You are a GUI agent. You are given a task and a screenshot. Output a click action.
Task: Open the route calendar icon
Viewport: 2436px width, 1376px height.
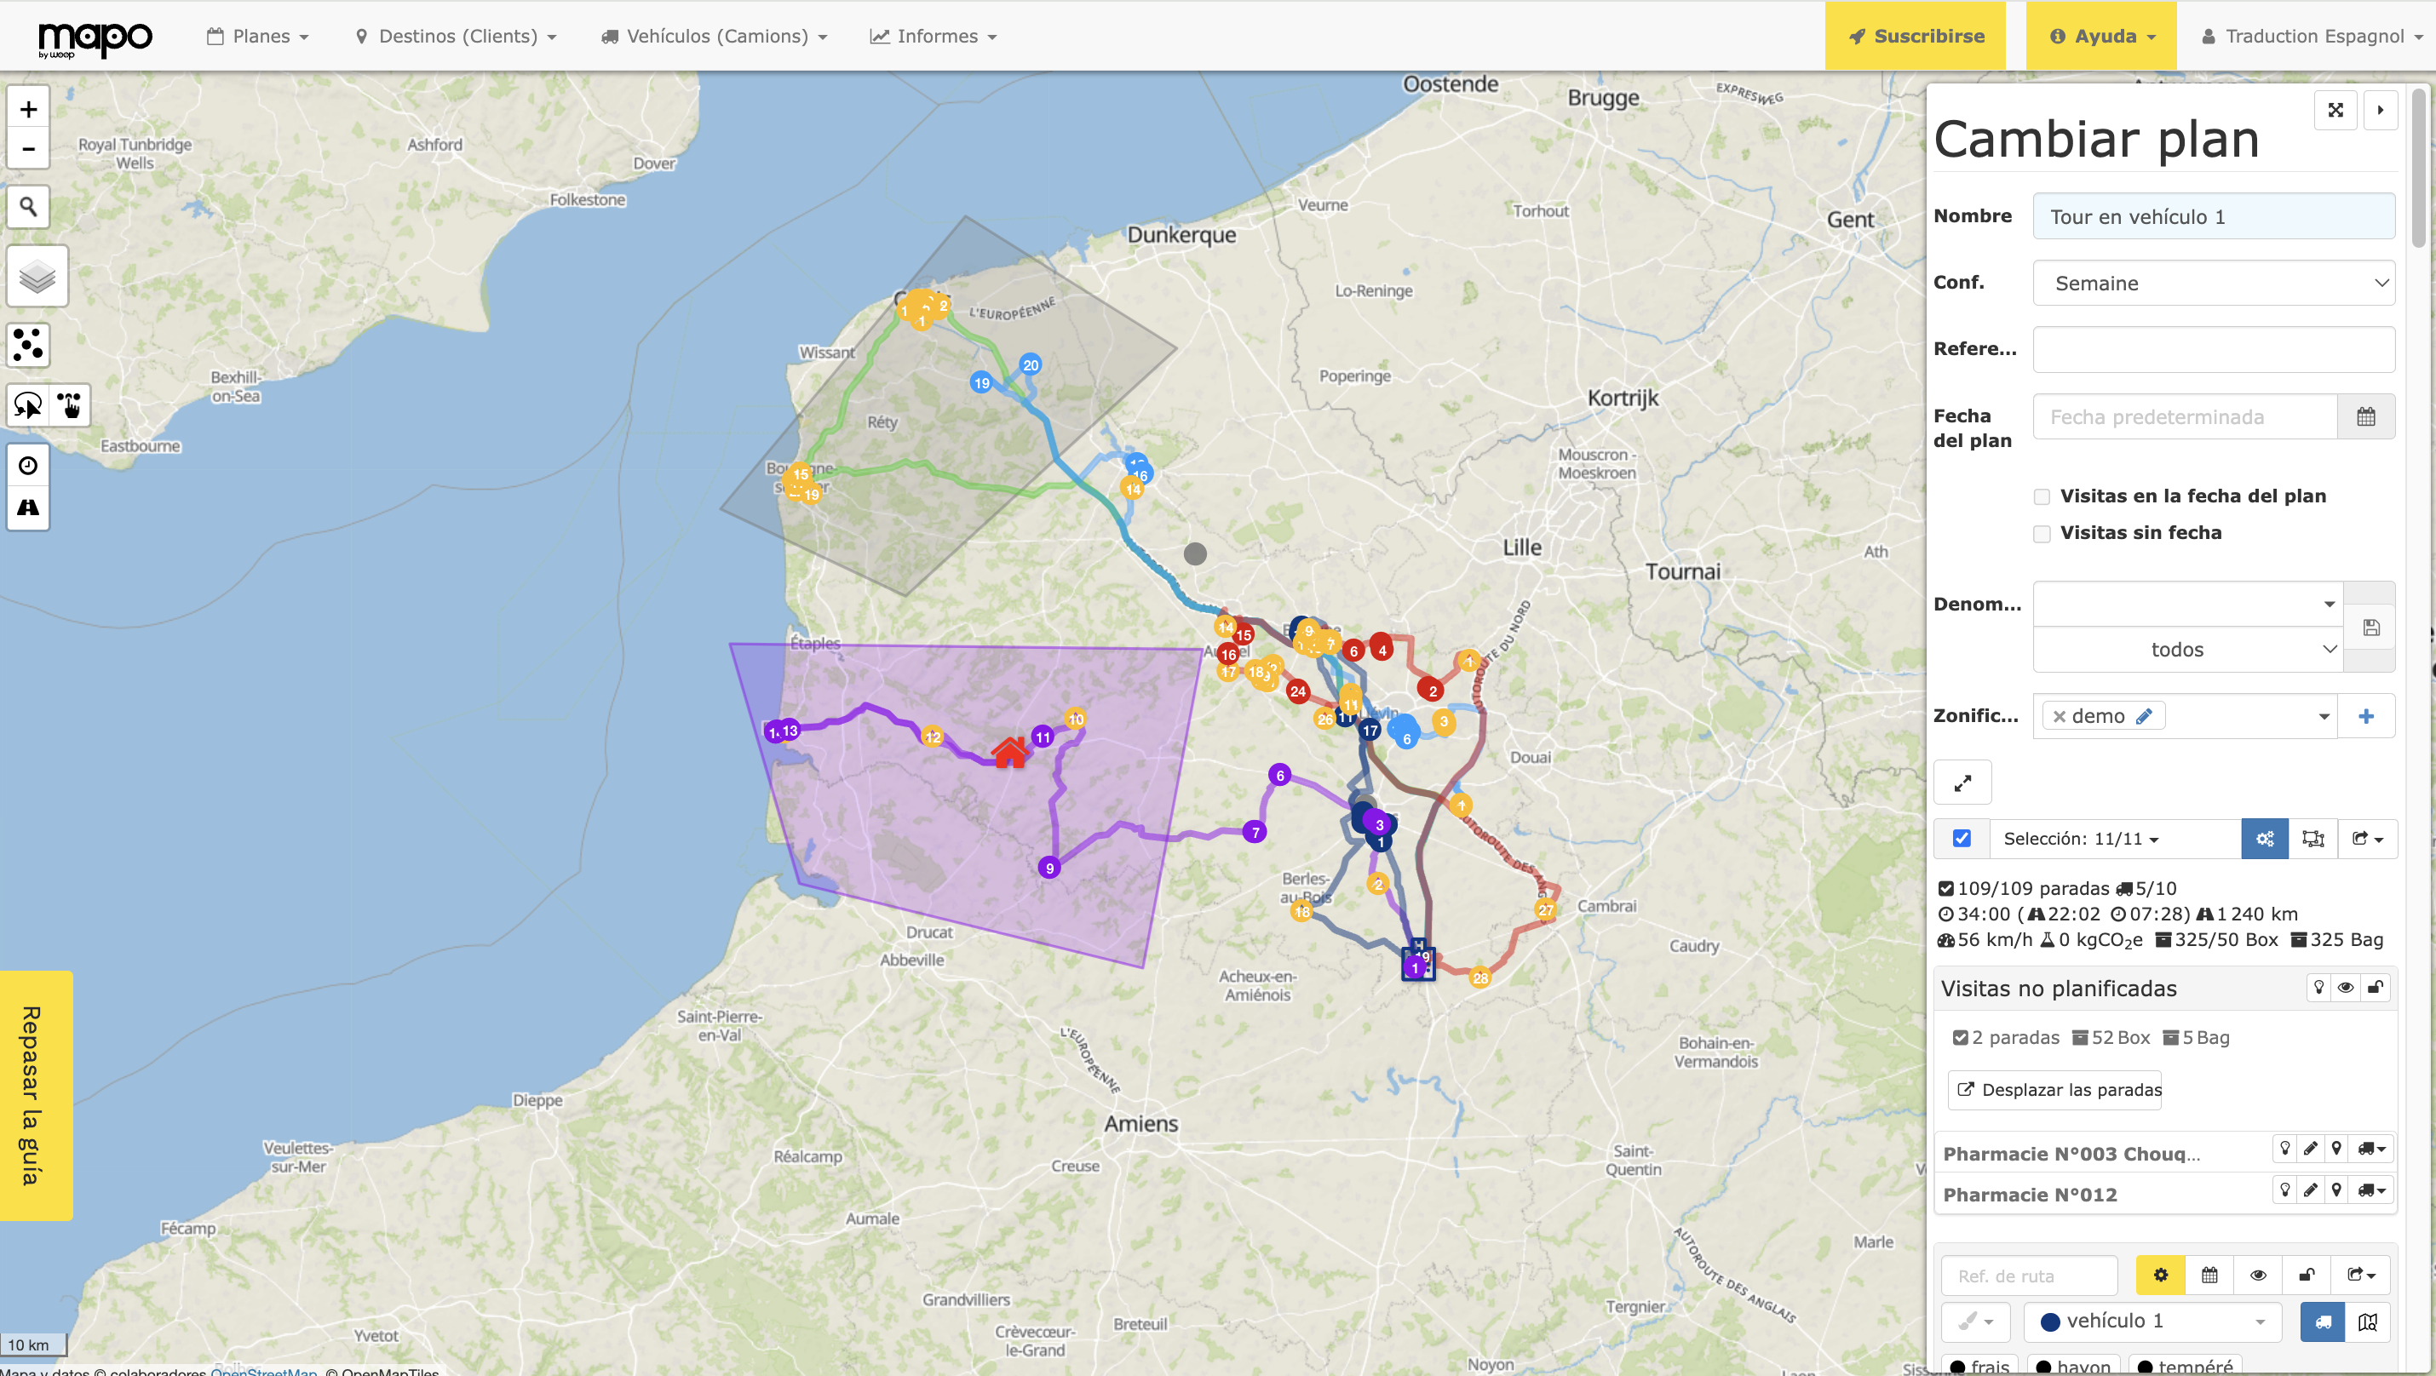coord(2209,1275)
